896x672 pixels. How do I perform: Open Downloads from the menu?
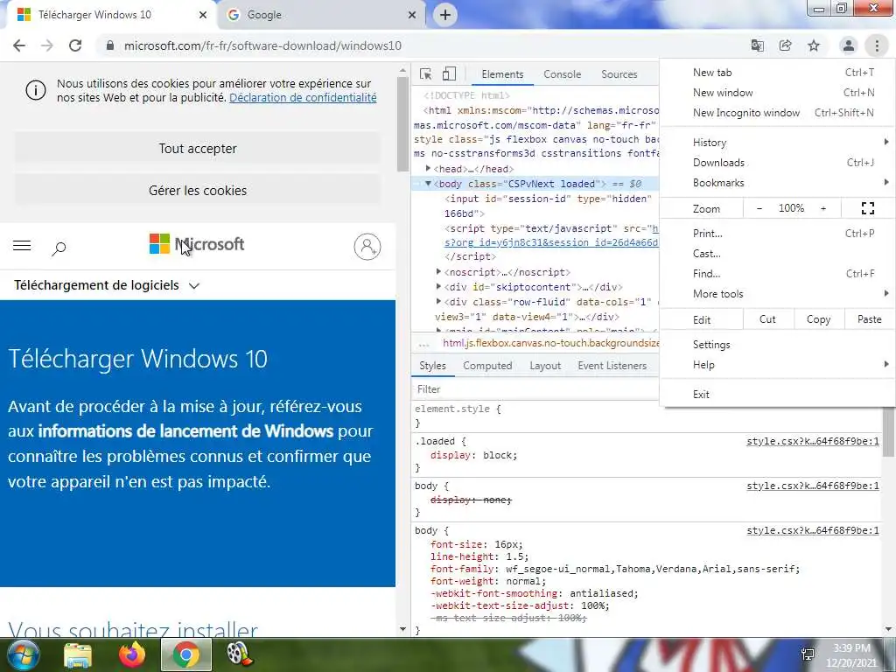pos(777,163)
